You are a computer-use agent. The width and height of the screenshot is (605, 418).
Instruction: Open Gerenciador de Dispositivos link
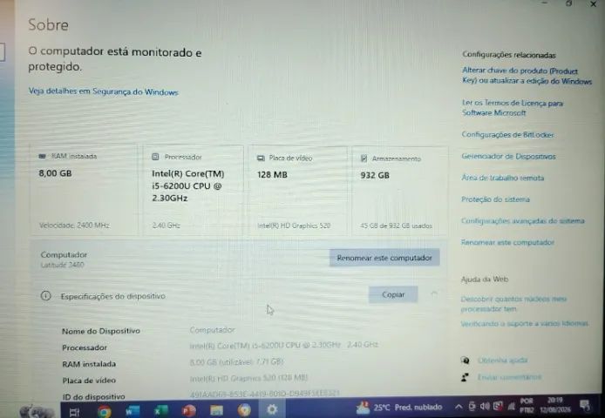click(x=508, y=156)
